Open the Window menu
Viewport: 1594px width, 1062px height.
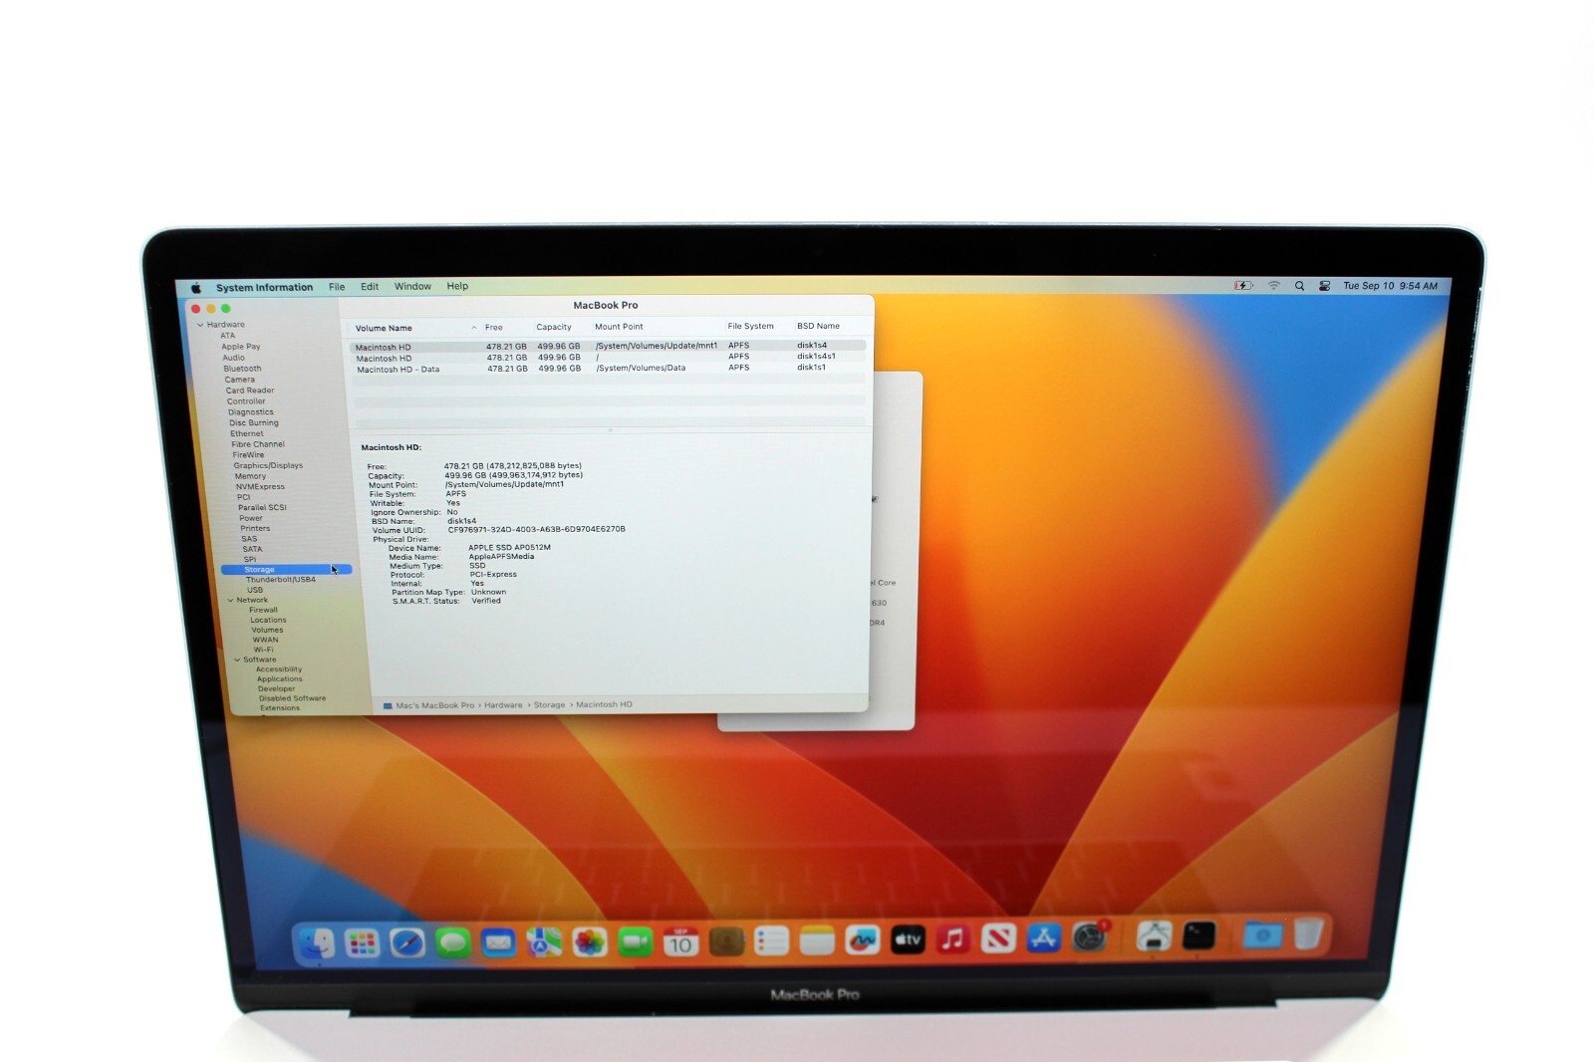click(412, 287)
